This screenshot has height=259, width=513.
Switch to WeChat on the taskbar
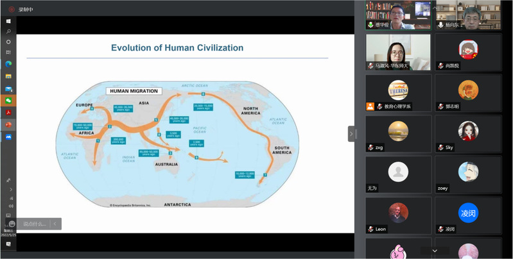point(8,101)
